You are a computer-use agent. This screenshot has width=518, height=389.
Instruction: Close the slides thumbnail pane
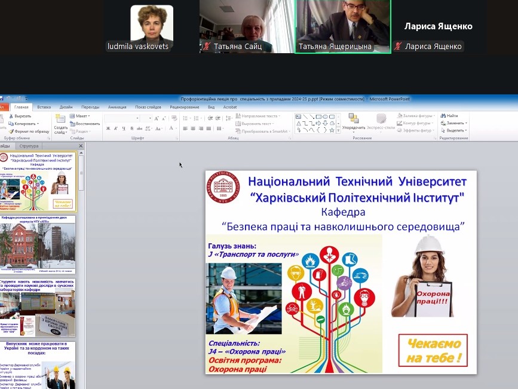tap(82, 146)
